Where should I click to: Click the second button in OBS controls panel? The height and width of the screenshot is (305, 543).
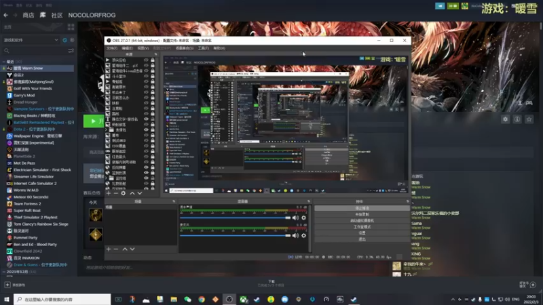point(362,214)
